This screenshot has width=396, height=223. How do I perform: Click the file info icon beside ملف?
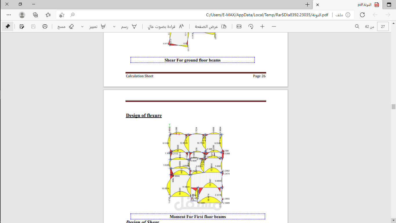click(x=348, y=15)
